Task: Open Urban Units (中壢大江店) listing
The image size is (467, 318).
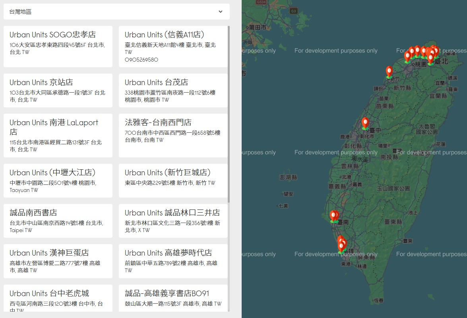Action: pyautogui.click(x=58, y=180)
